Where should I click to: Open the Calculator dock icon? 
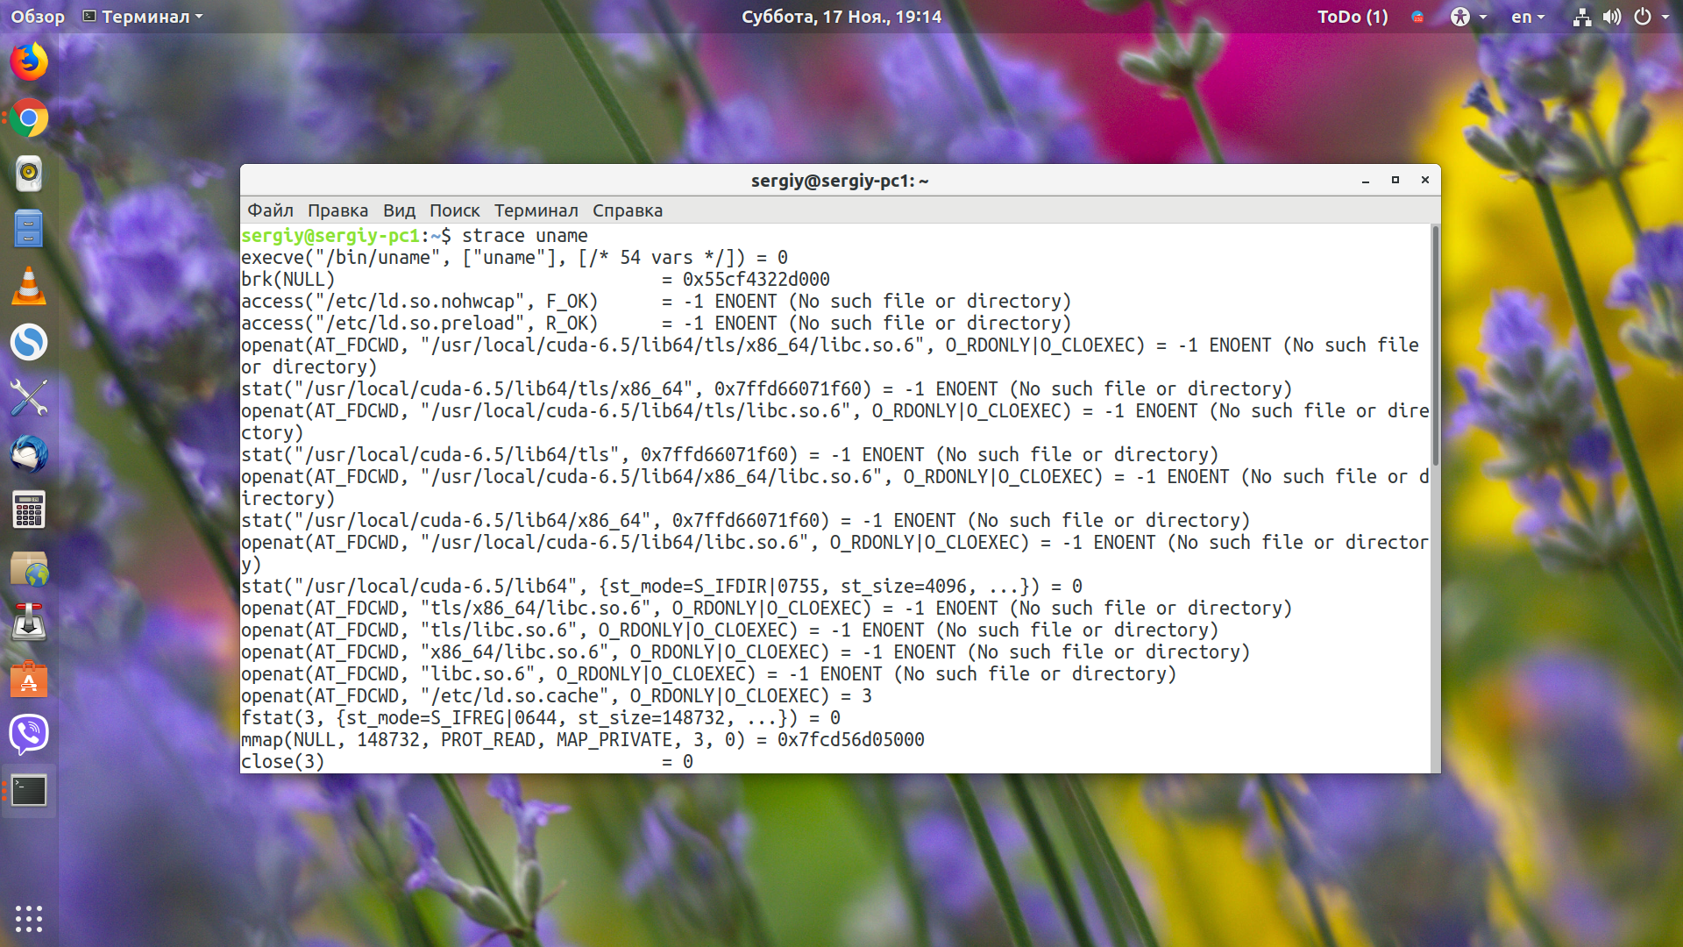[x=29, y=510]
